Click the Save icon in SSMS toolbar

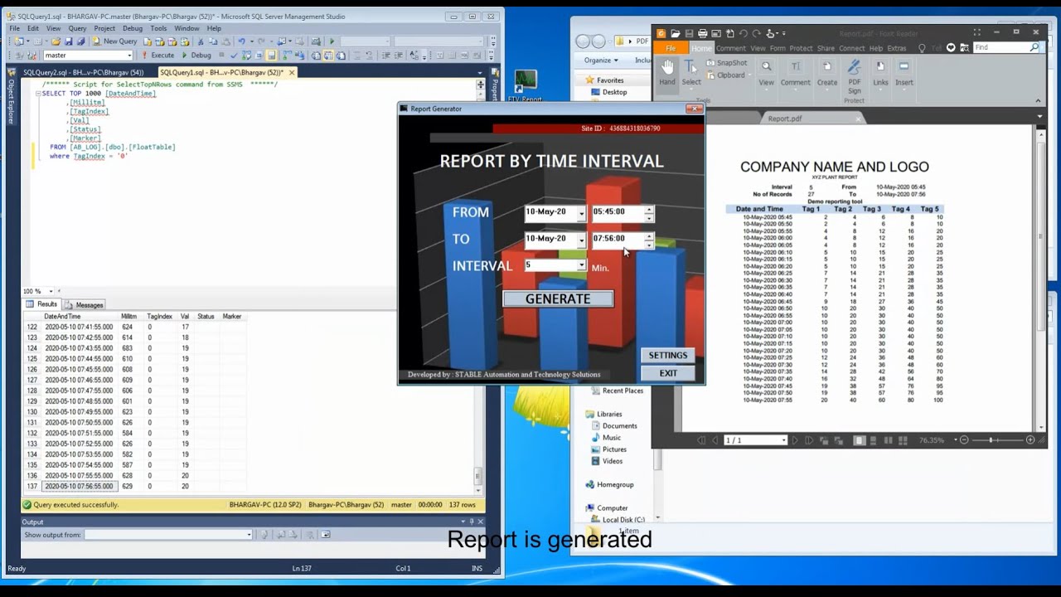point(67,41)
